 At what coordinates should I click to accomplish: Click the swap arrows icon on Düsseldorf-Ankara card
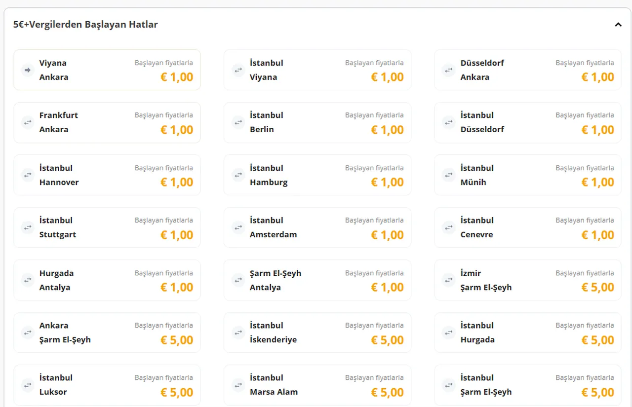click(448, 70)
